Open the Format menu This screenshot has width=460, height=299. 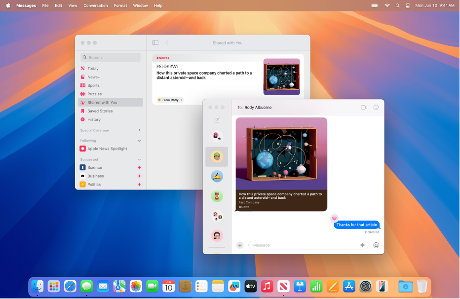pyautogui.click(x=120, y=5)
